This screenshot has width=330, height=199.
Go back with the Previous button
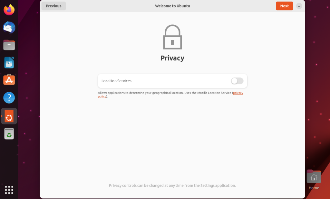pyautogui.click(x=53, y=6)
